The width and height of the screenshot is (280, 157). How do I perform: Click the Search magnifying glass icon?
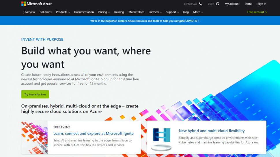[x=218, y=4]
